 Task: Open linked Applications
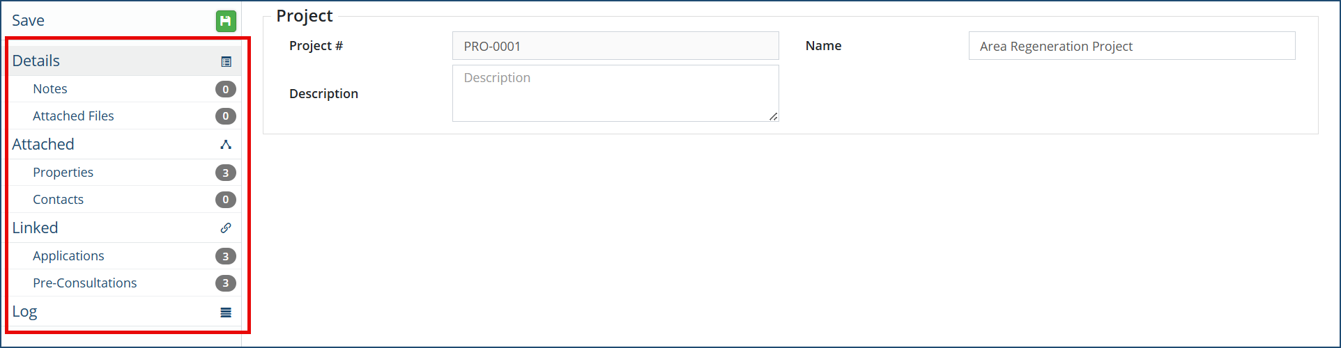[68, 256]
